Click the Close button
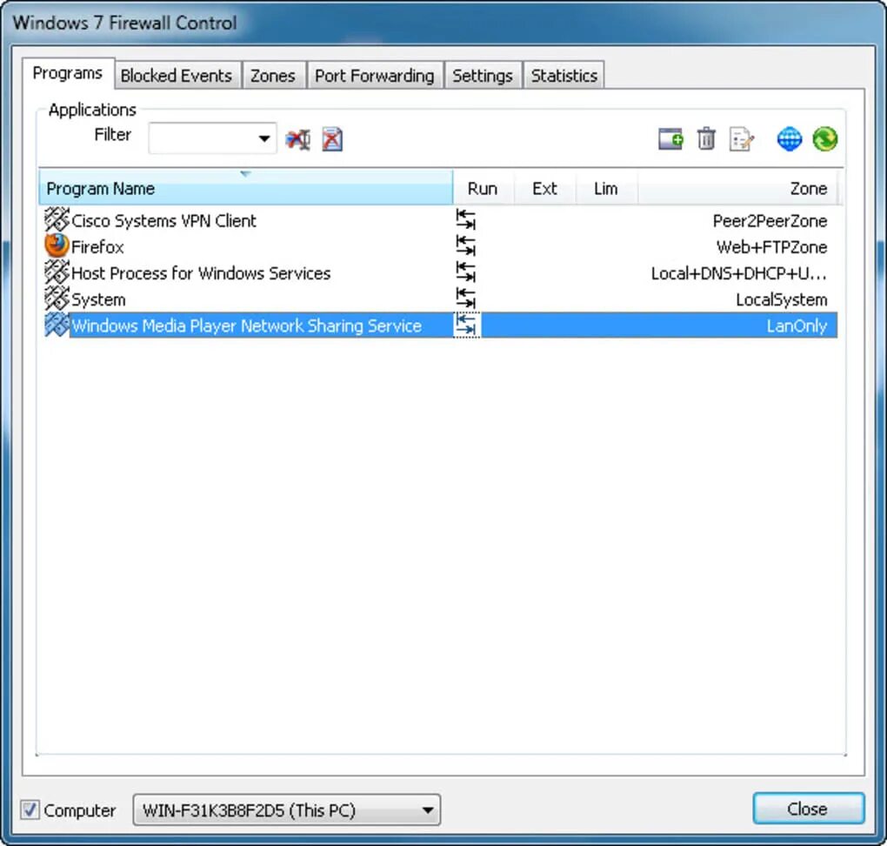The width and height of the screenshot is (887, 846). coord(808,809)
